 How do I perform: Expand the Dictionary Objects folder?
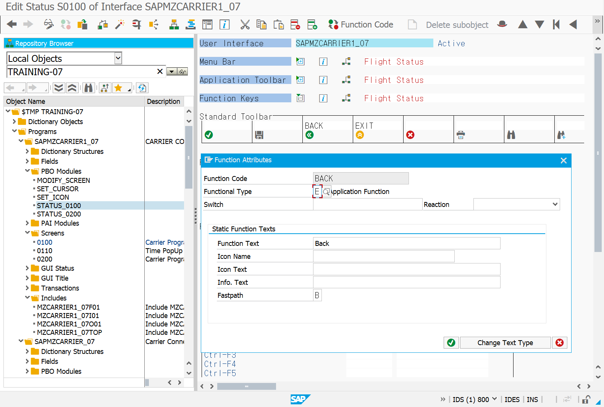(14, 121)
